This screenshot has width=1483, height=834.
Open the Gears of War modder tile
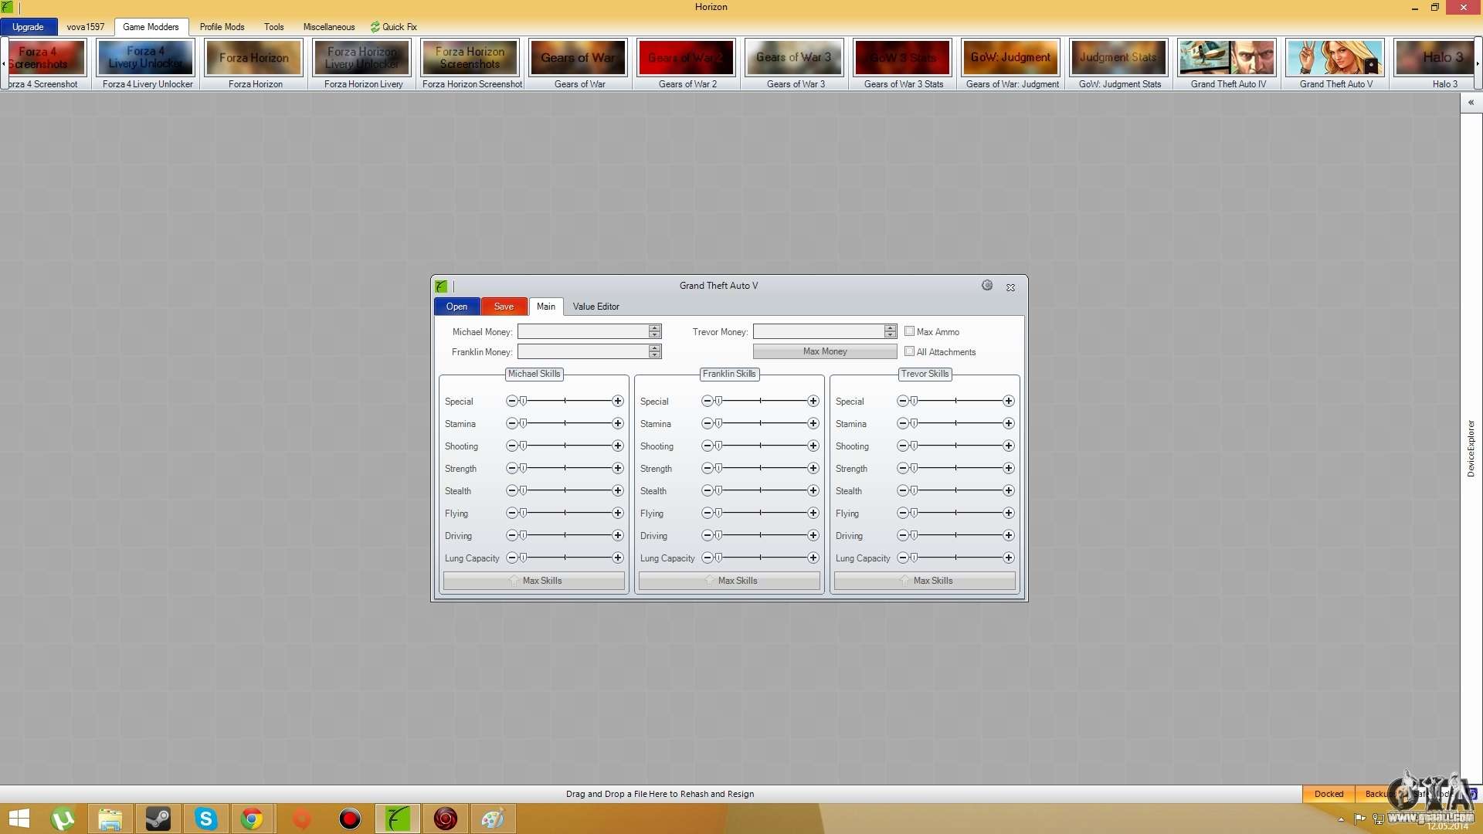point(579,64)
